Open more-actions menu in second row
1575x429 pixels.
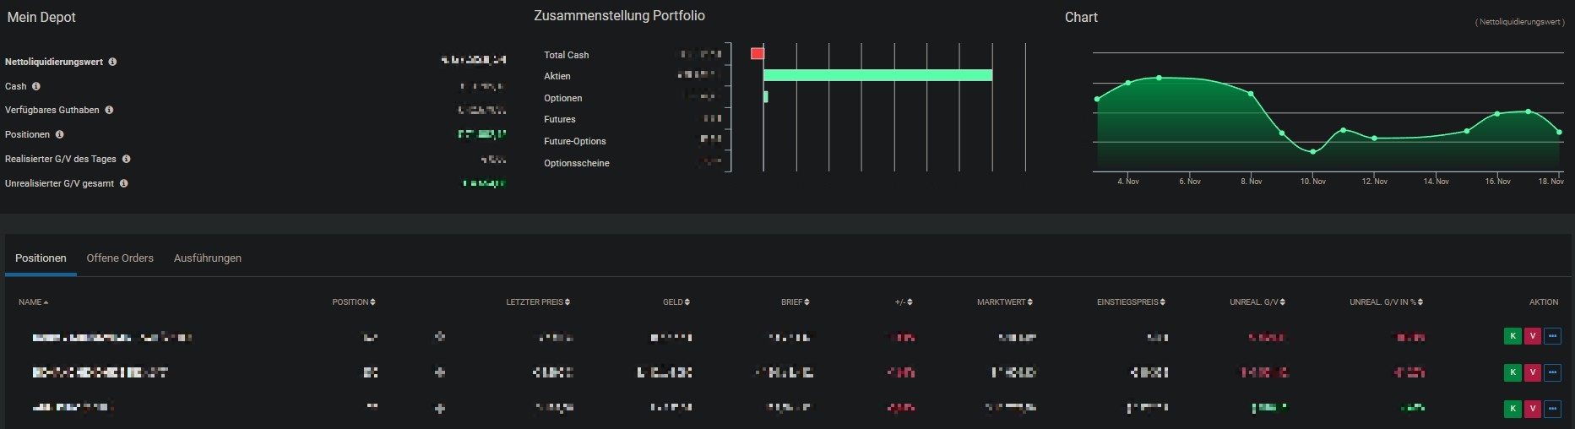click(1552, 372)
